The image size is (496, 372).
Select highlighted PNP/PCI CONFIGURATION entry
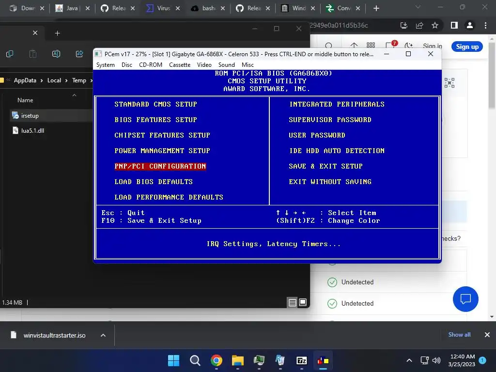pos(160,166)
